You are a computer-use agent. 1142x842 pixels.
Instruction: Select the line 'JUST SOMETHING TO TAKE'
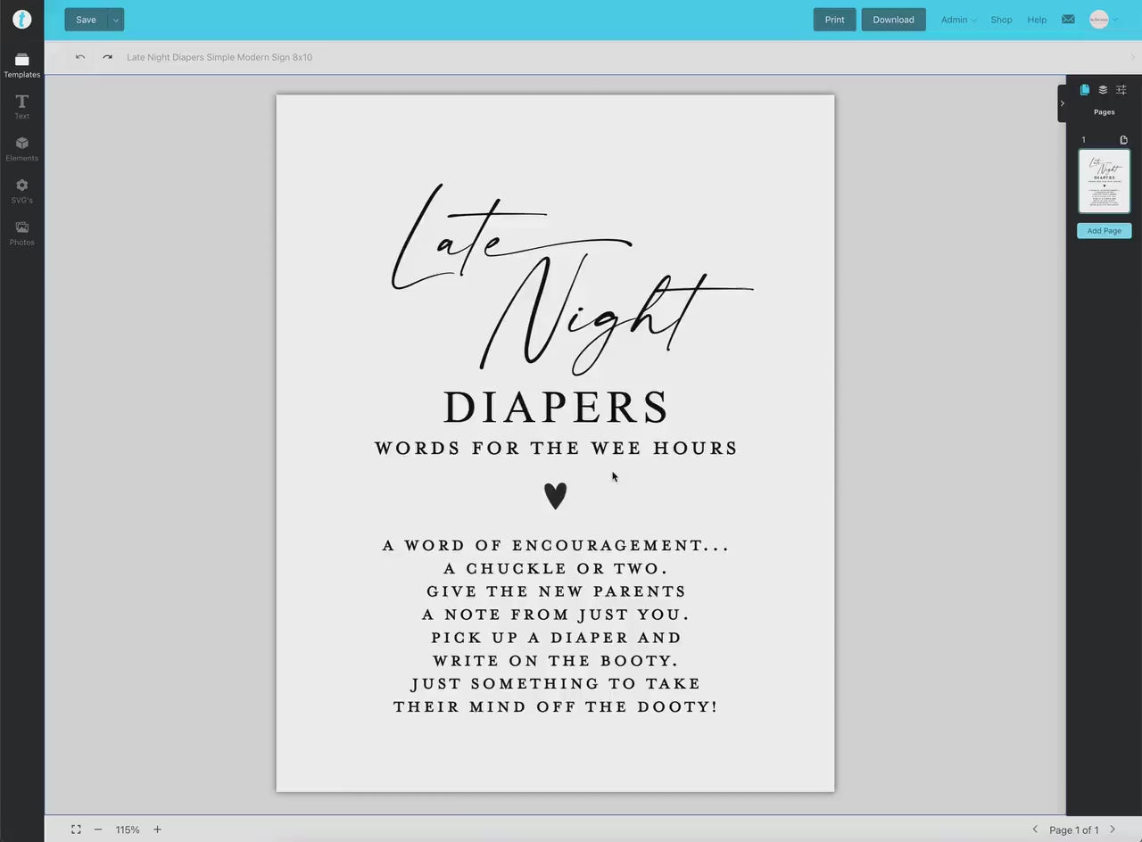tap(556, 684)
